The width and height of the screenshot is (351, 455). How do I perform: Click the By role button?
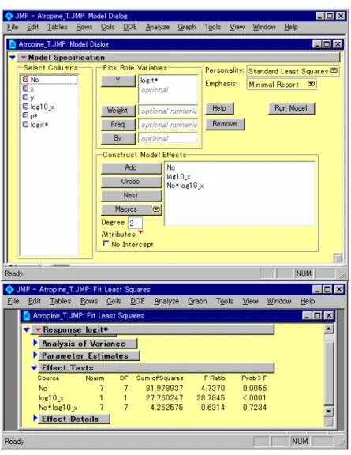pos(118,138)
